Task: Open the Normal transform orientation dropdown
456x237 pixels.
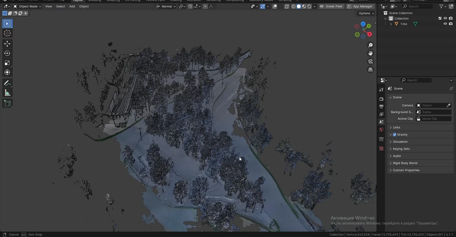Action: click(166, 6)
